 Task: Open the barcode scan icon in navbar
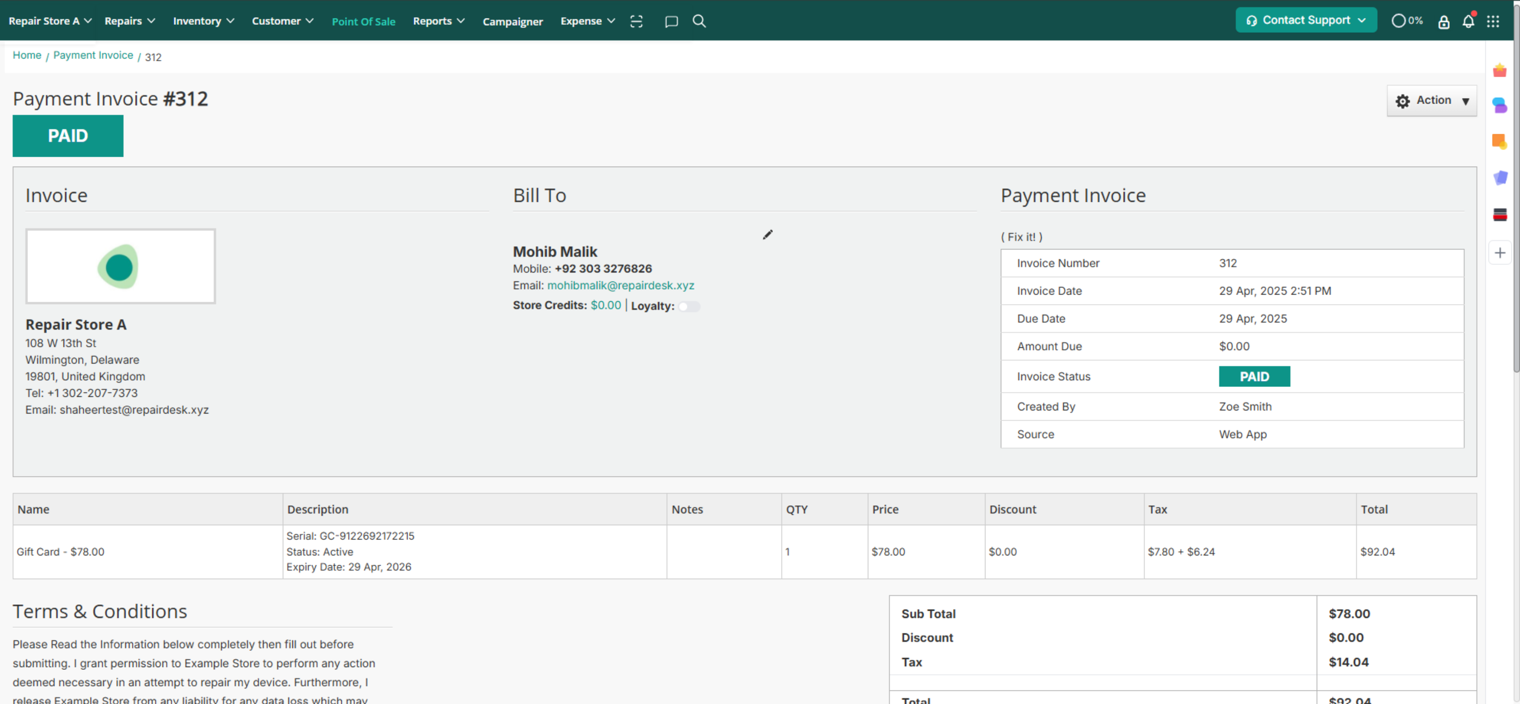[x=636, y=21]
